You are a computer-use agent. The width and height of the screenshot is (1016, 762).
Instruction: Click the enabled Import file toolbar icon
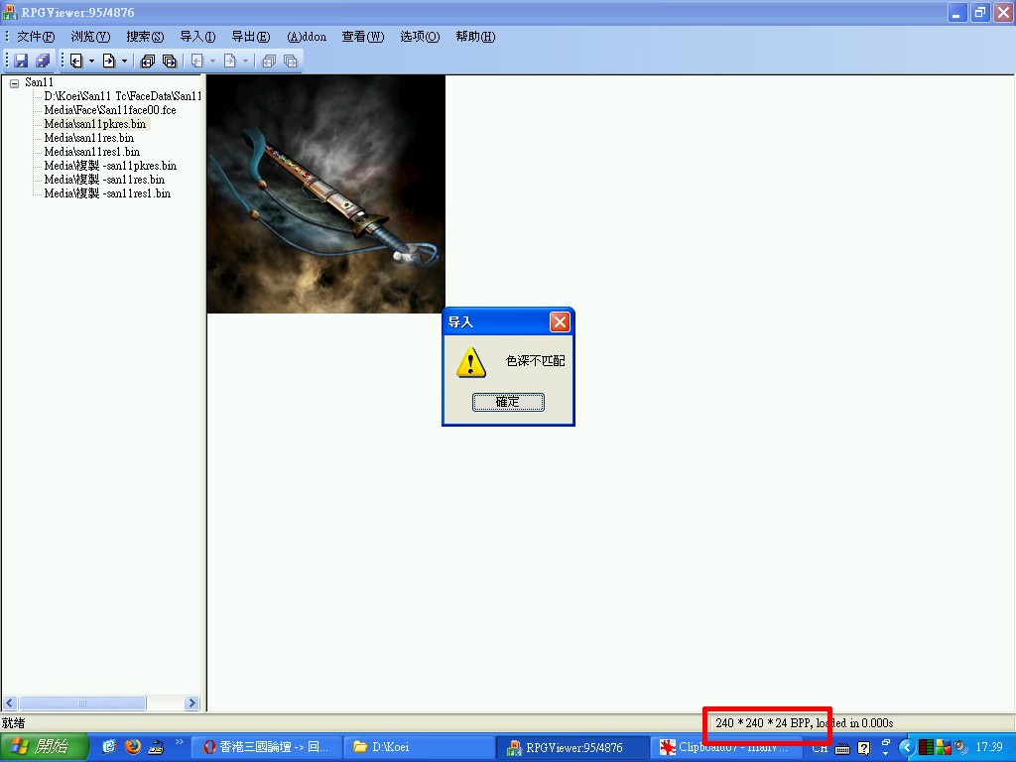pos(76,61)
